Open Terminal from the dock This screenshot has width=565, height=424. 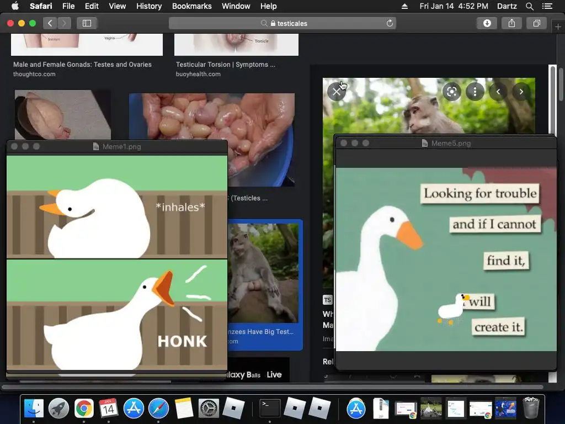coord(270,409)
